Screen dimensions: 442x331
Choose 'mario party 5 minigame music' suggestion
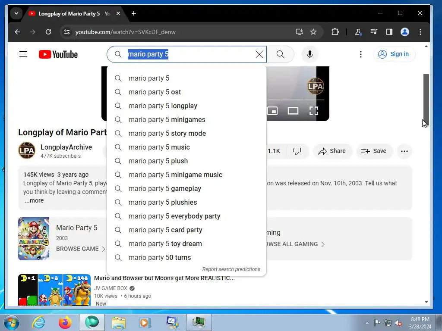click(186, 175)
